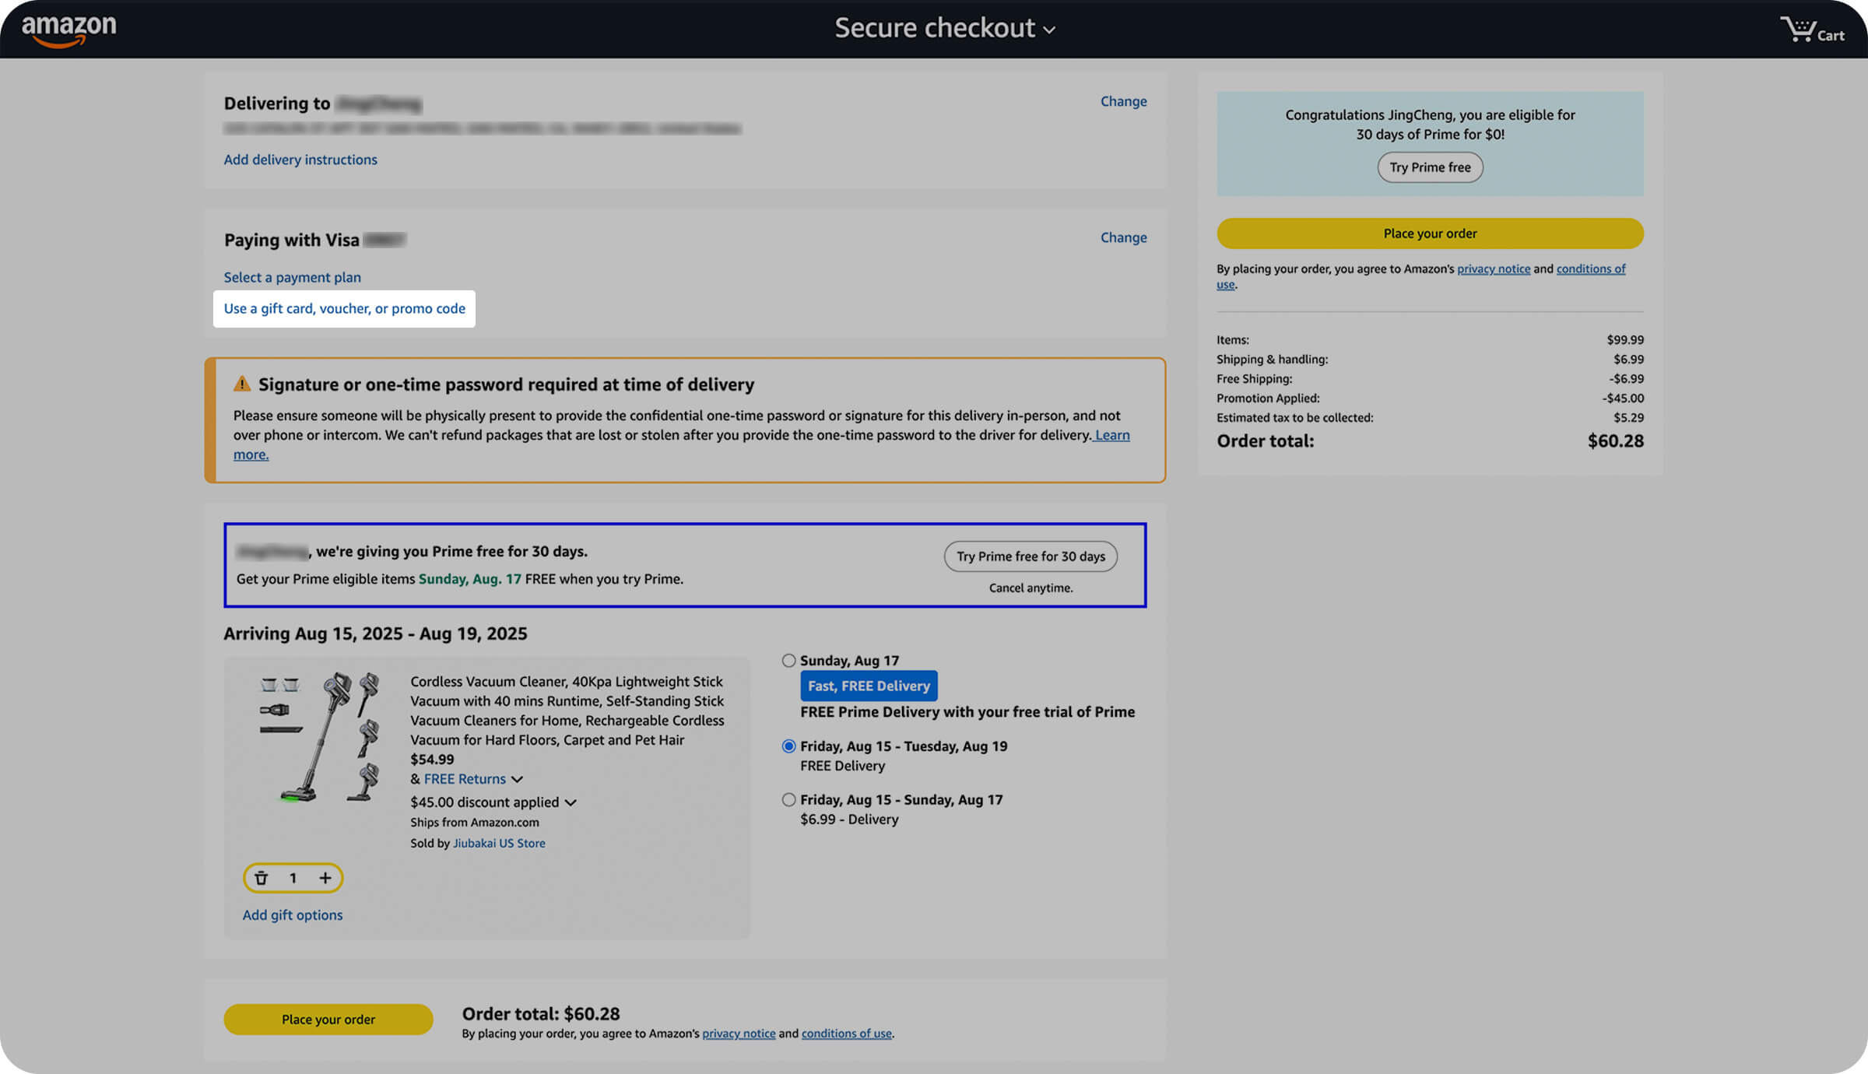The width and height of the screenshot is (1868, 1074).
Task: Increase quantity with the plus icon
Action: click(325, 878)
